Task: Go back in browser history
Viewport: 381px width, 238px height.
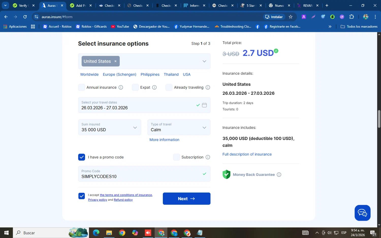Action: [6, 17]
